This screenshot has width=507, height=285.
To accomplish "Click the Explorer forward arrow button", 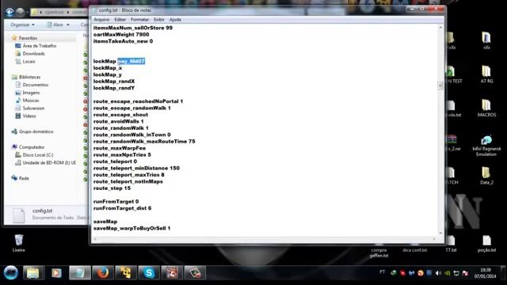I will [x=20, y=13].
